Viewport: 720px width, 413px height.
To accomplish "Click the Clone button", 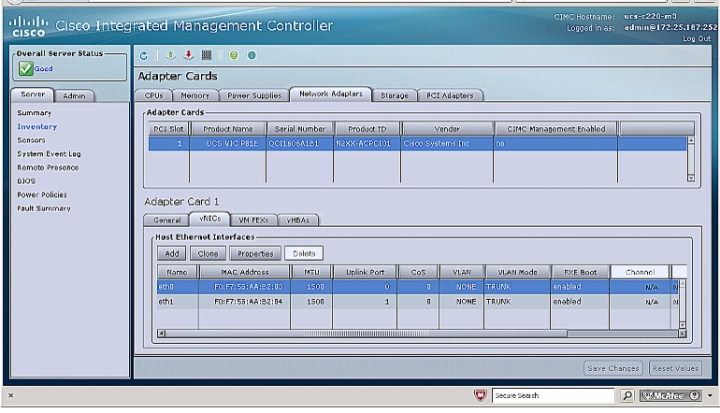I will tap(208, 253).
